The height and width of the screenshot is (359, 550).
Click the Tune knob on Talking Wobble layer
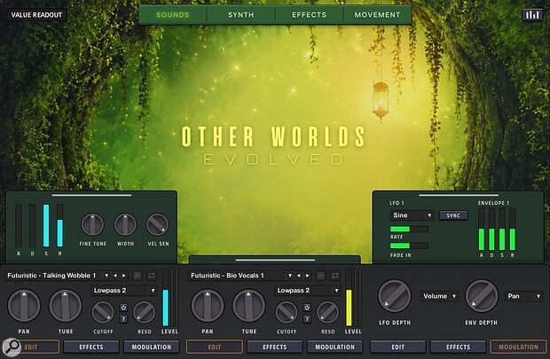click(x=66, y=306)
